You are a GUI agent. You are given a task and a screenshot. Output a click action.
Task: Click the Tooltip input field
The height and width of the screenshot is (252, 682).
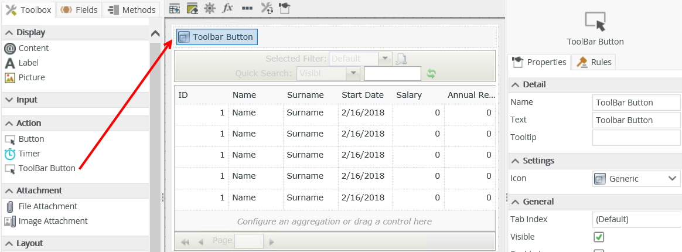[x=635, y=138]
